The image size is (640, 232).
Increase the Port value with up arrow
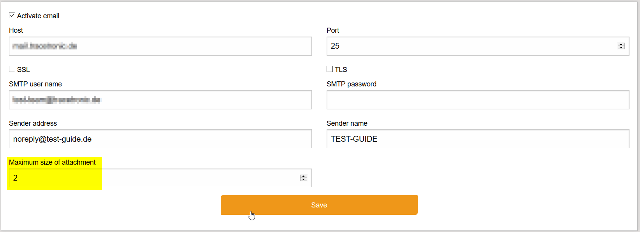click(x=621, y=44)
